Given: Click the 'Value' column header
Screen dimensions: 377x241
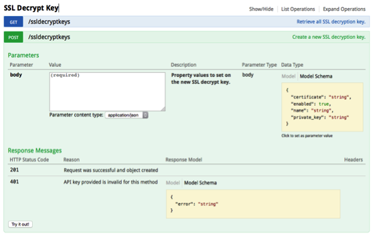Looking at the screenshot, I should tap(55, 65).
